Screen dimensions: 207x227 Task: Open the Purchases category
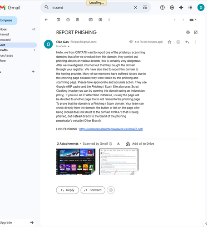18,55
